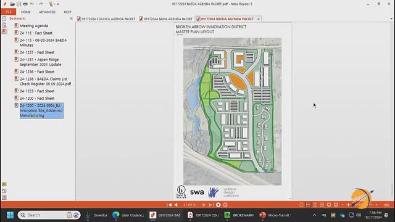
Task: Open file using the folder icon
Action: [12, 4]
